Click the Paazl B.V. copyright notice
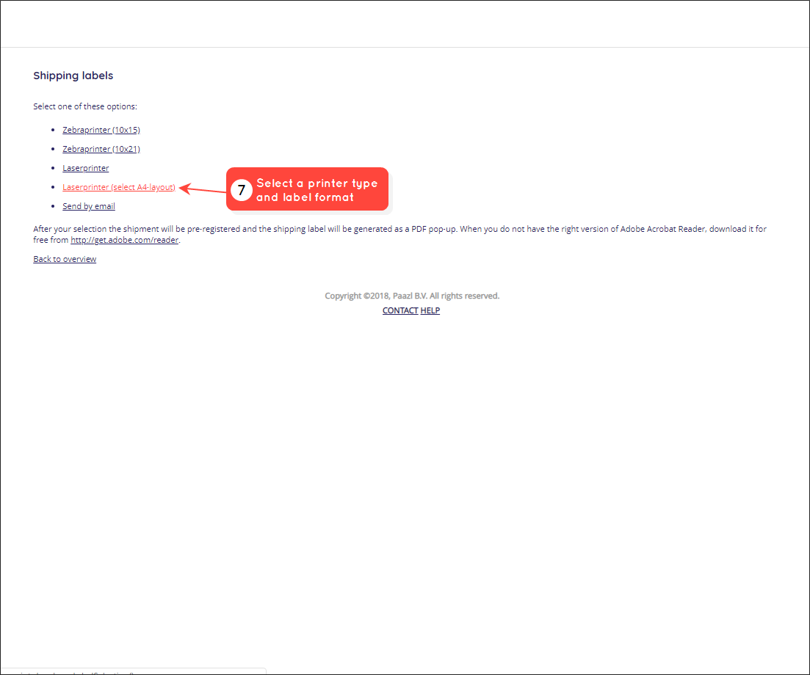Screen dimensions: 810x675 412,296
